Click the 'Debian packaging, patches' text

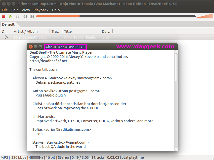tap(58, 82)
